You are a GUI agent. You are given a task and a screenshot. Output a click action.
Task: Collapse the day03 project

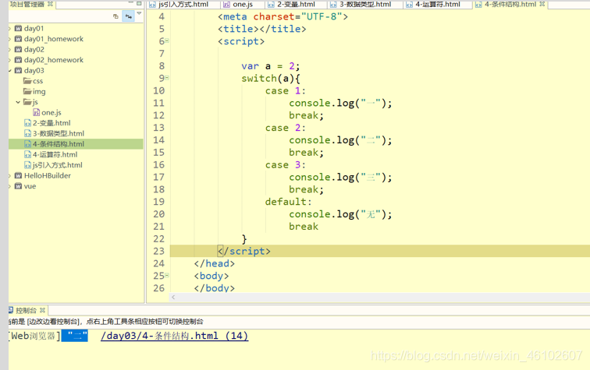(x=10, y=70)
